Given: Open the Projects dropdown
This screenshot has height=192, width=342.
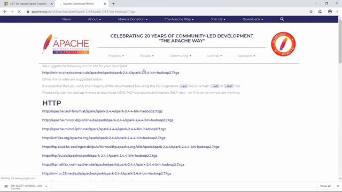Looking at the screenshot, I should click(x=116, y=56).
